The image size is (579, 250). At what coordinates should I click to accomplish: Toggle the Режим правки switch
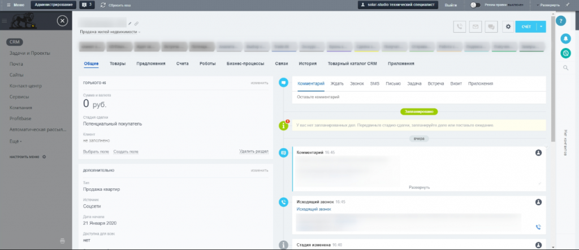click(475, 5)
